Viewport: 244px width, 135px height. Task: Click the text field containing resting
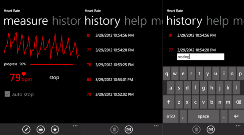[x=201, y=57]
